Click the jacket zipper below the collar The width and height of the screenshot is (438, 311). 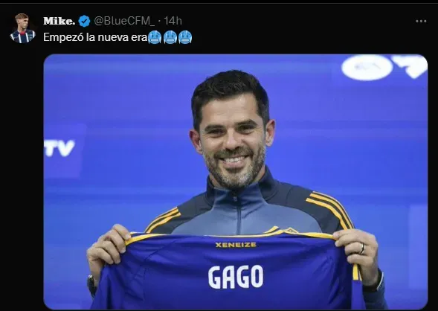(237, 214)
